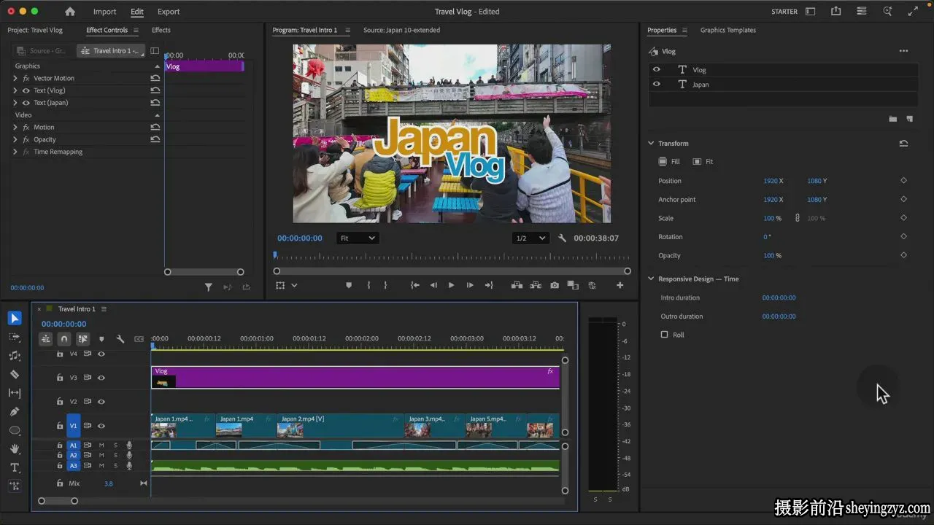Pick the Type tool
Image resolution: width=934 pixels, height=525 pixels.
pyautogui.click(x=15, y=467)
